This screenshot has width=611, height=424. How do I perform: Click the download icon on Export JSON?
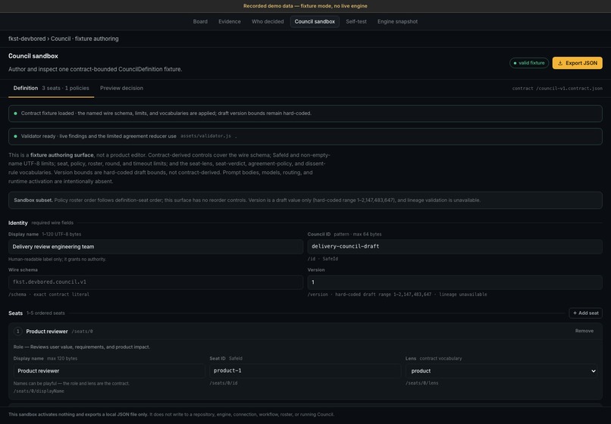click(560, 63)
